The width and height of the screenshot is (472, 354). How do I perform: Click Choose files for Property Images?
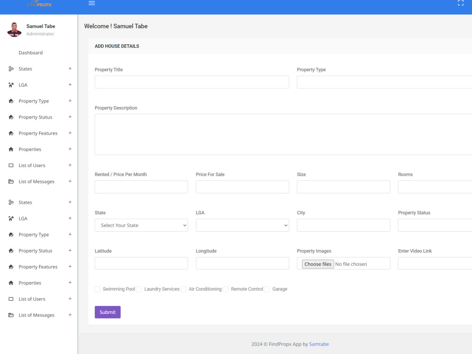(318, 264)
